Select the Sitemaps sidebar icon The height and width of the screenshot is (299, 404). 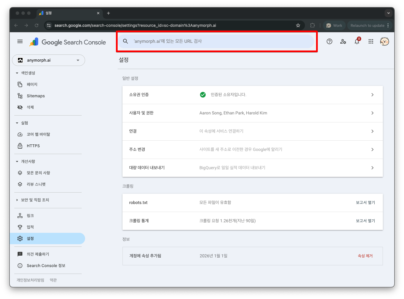(x=20, y=96)
